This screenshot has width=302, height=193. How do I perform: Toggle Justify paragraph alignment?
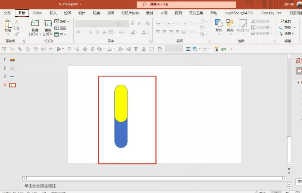tap(177, 32)
